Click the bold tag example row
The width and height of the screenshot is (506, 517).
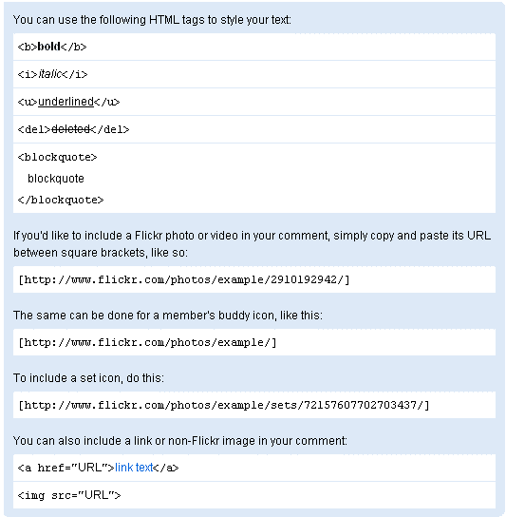(254, 47)
